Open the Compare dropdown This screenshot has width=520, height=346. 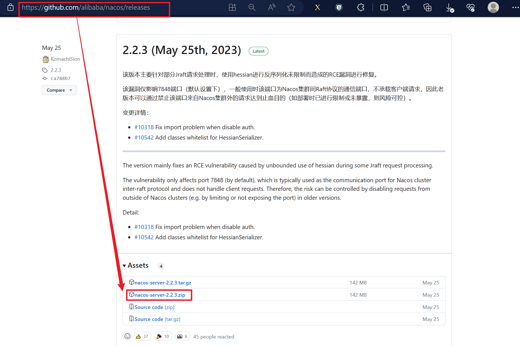[59, 90]
